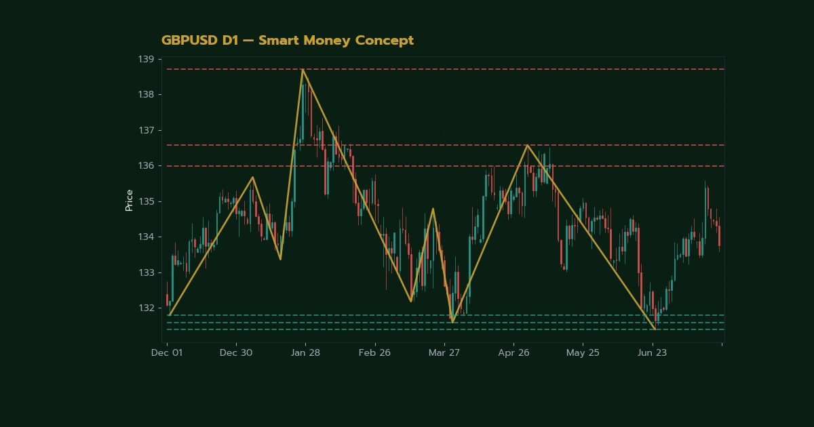Click the Apr 26 date label

pyautogui.click(x=514, y=353)
